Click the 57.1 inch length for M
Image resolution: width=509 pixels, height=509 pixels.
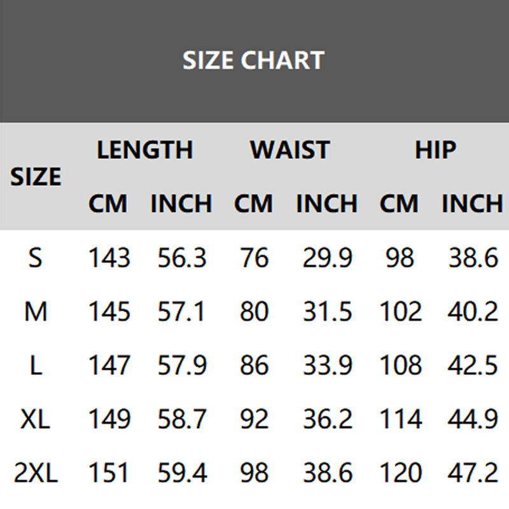point(182,312)
